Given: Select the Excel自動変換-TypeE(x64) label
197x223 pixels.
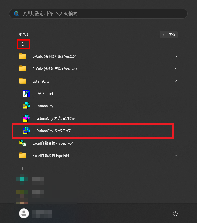Looking at the screenshot, I should point(53,143).
